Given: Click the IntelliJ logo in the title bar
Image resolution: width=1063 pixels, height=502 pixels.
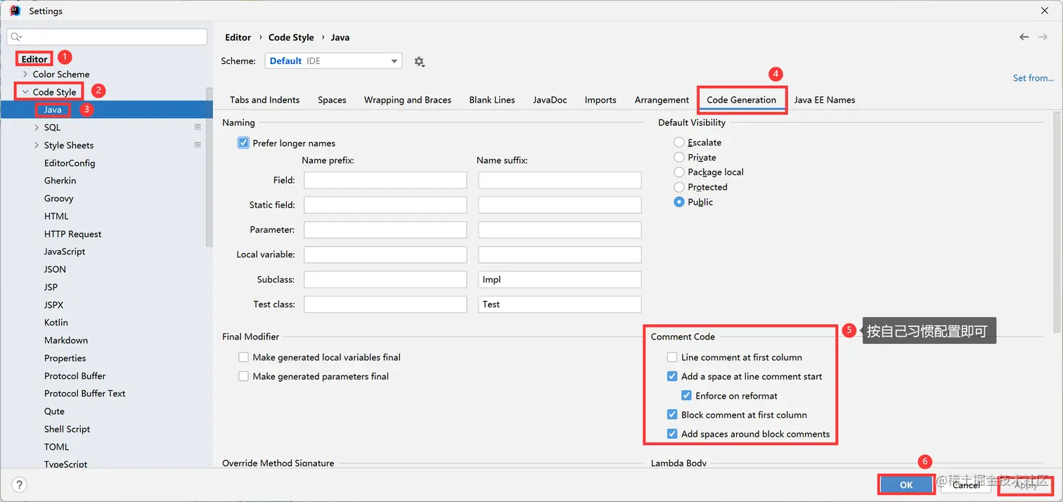Looking at the screenshot, I should pyautogui.click(x=15, y=11).
